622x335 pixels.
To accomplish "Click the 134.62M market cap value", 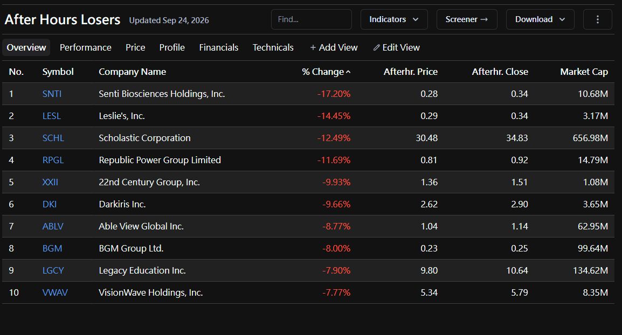I will (590, 271).
